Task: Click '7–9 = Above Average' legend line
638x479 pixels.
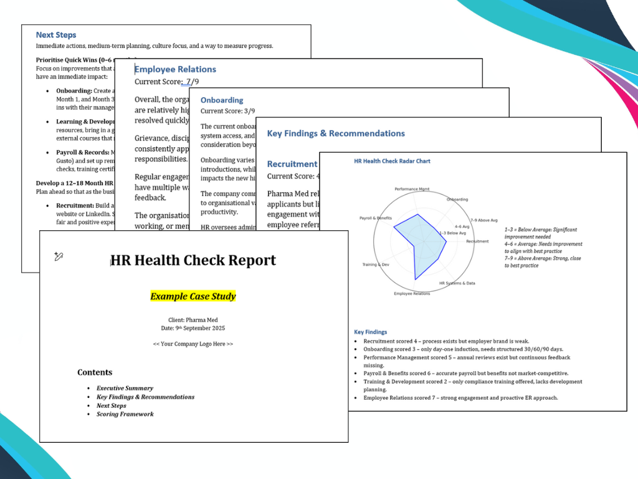Action: click(x=543, y=262)
